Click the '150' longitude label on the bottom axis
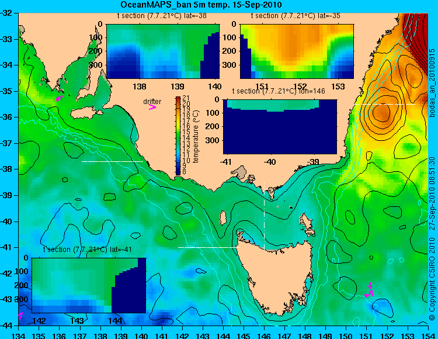The height and width of the screenshot is (339, 438). tap(346, 335)
